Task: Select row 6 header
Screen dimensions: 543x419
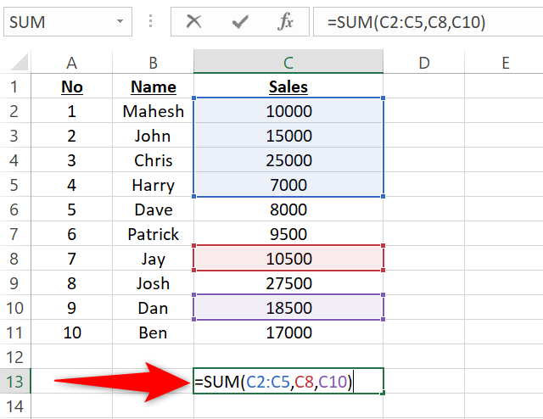Action: (14, 209)
